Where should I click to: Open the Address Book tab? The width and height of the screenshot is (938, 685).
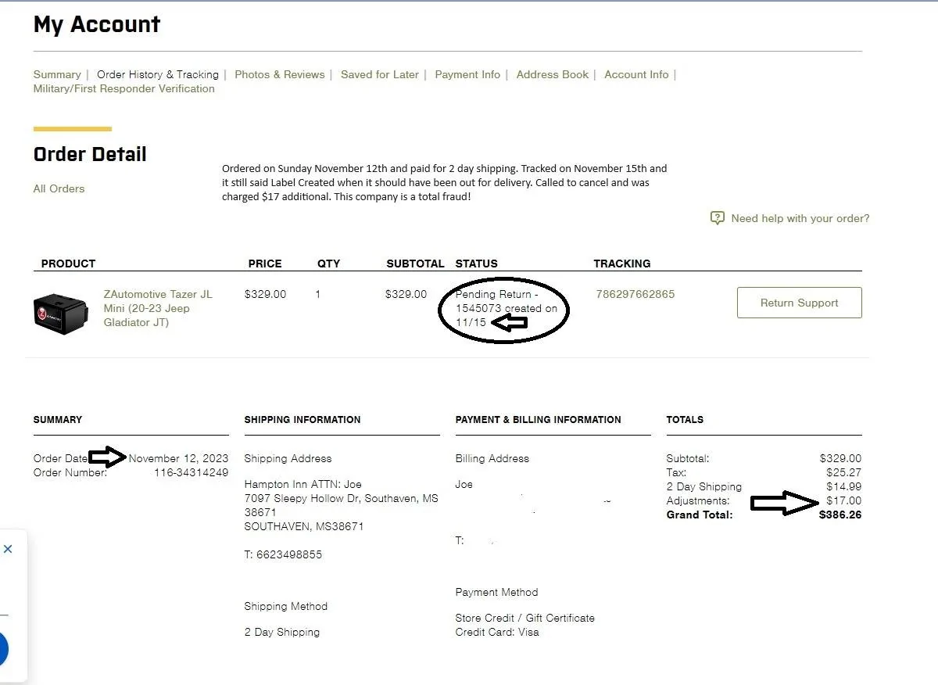coord(553,74)
